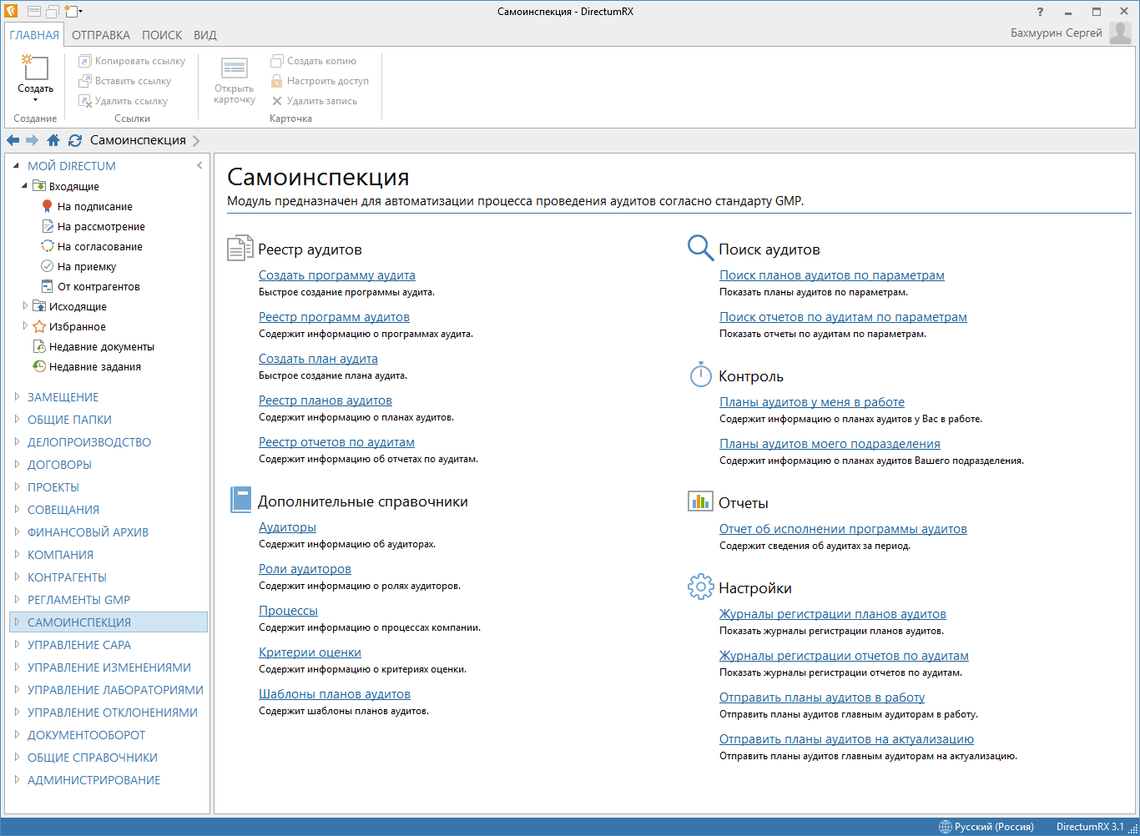Viewport: 1140px width, 836px height.
Task: Expand the ЗАМЕЩЕНИЕ section
Action: pos(17,397)
